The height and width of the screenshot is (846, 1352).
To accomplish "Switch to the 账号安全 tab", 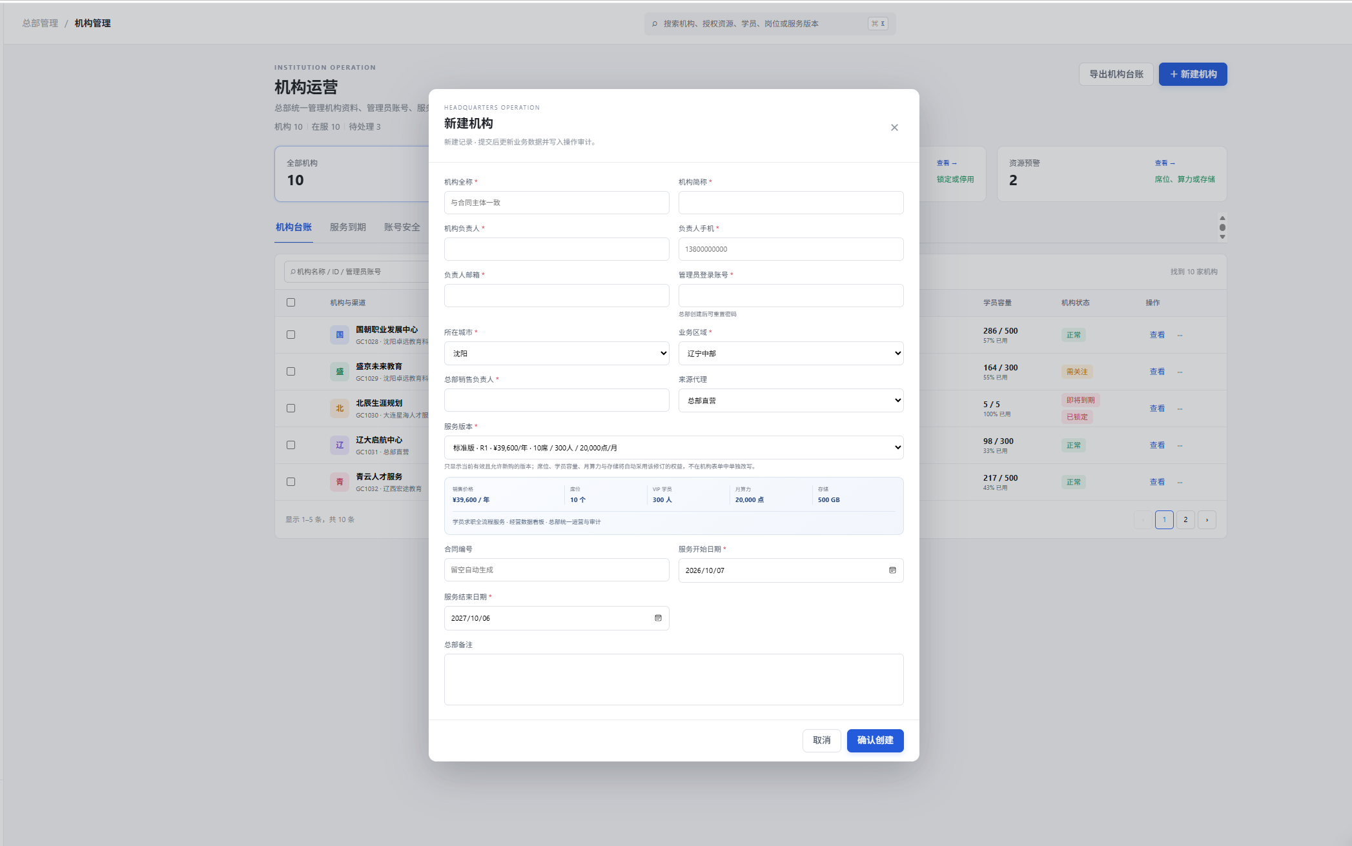I will point(402,227).
